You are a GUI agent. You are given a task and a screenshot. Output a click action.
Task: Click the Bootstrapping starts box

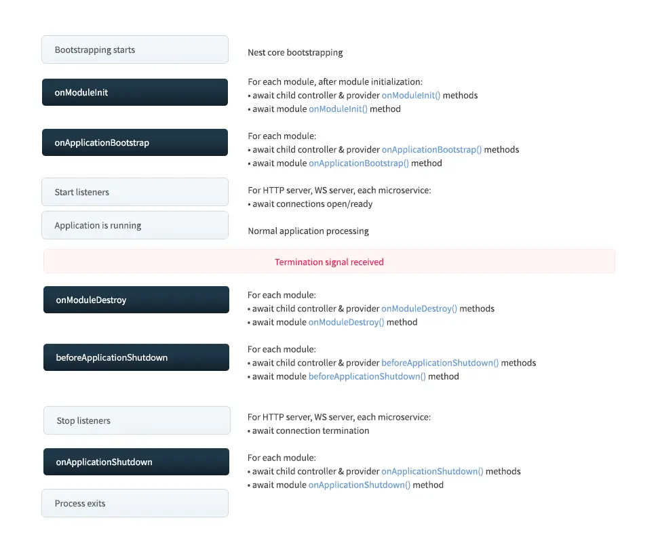135,49
